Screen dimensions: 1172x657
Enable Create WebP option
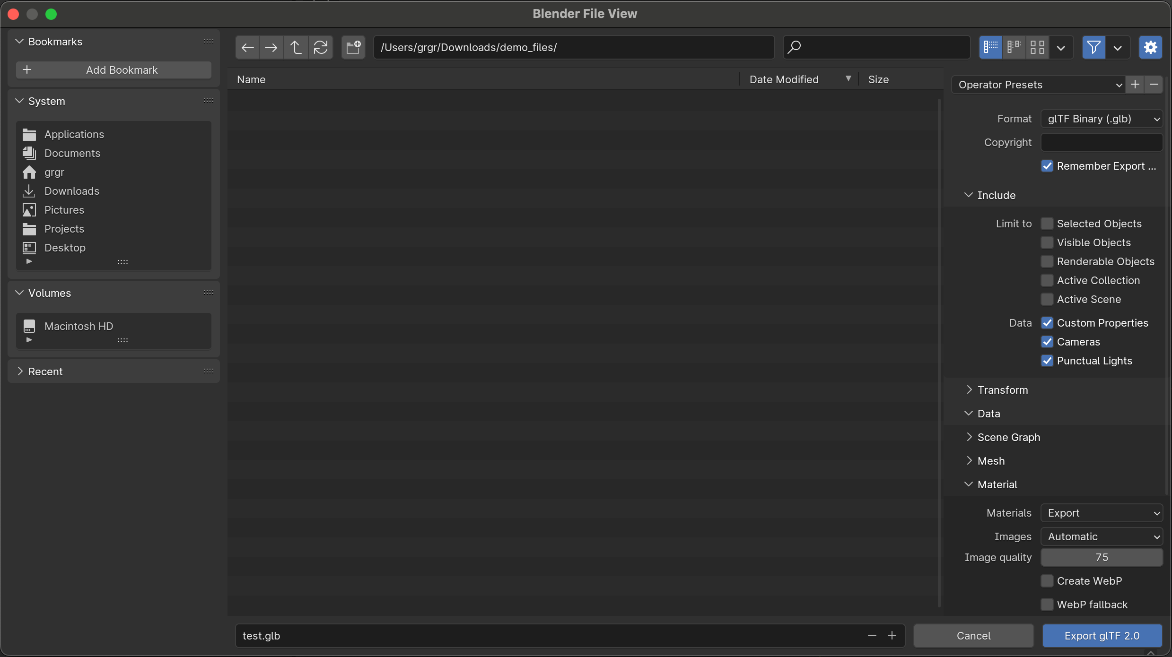coord(1047,581)
